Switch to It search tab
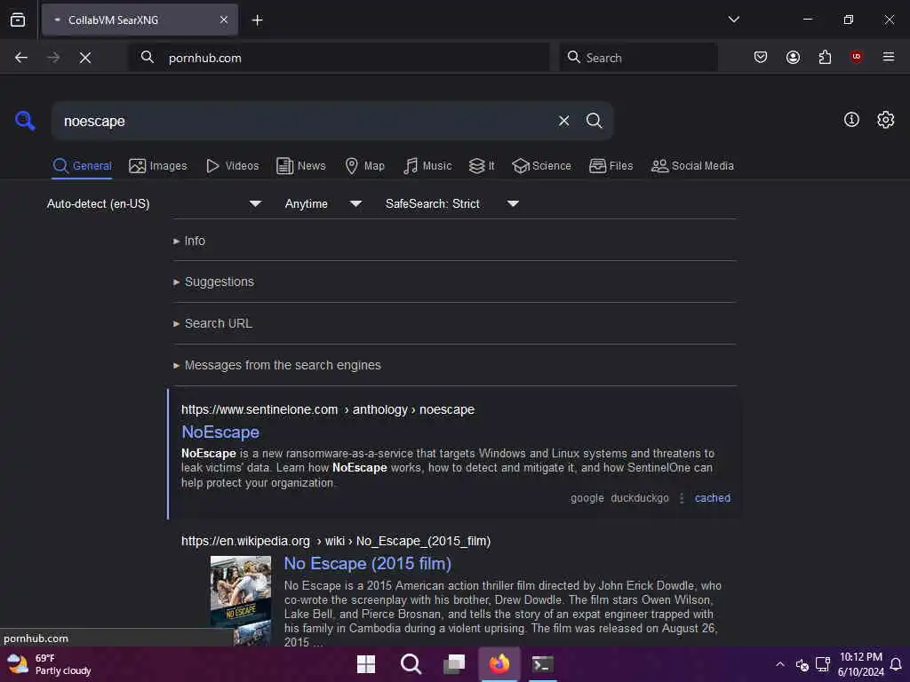The width and height of the screenshot is (910, 682). coord(481,166)
